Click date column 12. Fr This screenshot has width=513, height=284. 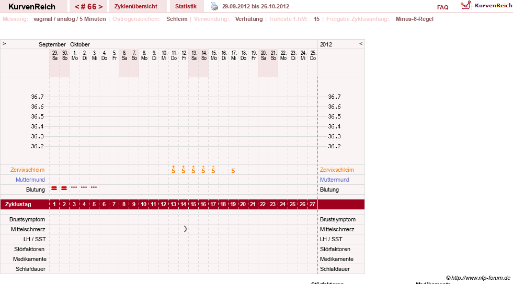184,55
